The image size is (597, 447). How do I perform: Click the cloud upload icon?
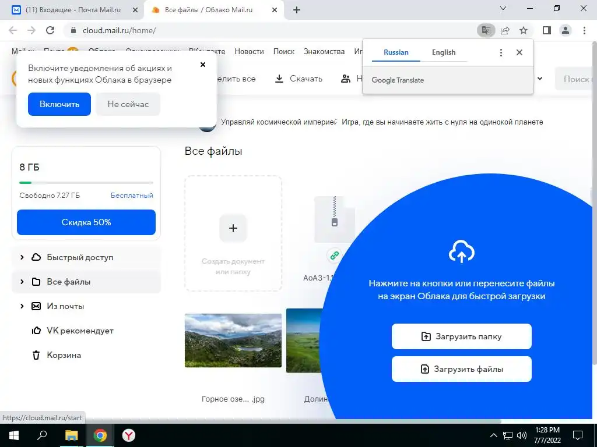click(x=462, y=251)
